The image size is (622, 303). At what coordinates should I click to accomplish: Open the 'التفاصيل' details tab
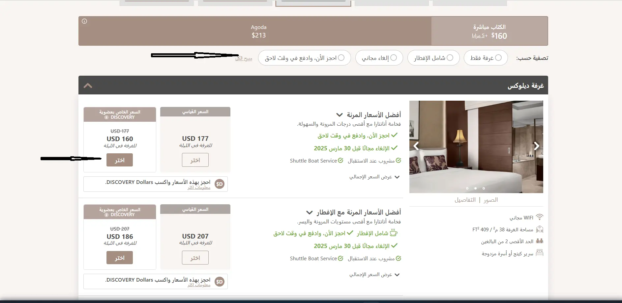[x=465, y=200]
